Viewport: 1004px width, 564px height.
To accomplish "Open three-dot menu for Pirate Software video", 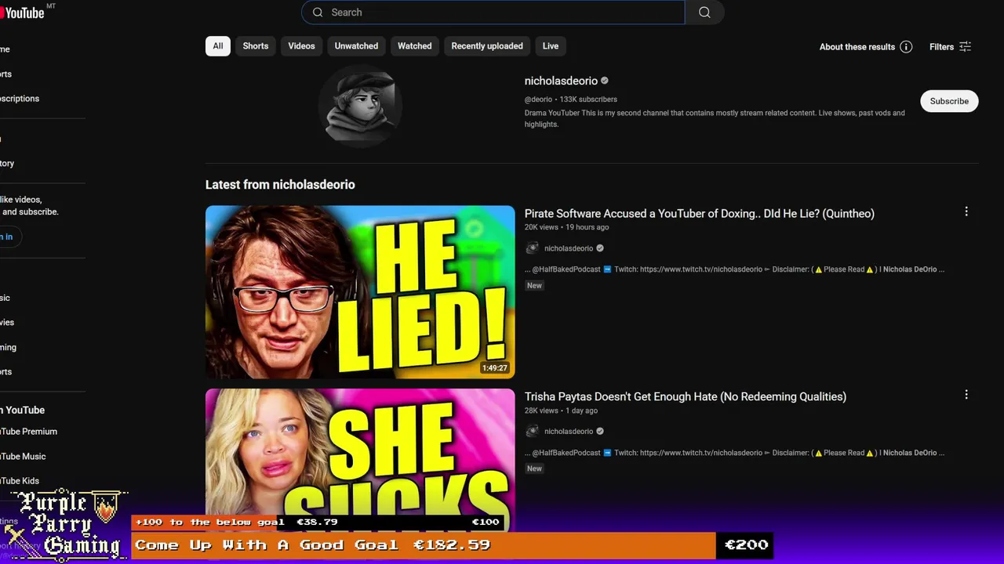I will click(x=966, y=211).
